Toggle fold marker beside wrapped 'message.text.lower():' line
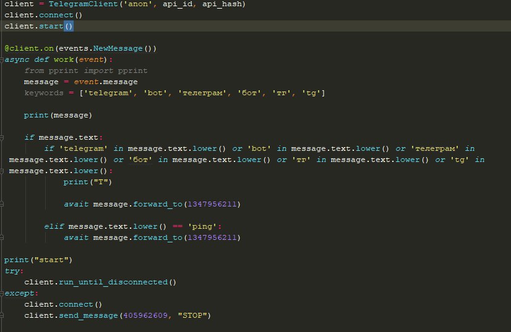Viewport: 511px width, 332px height. [2, 171]
